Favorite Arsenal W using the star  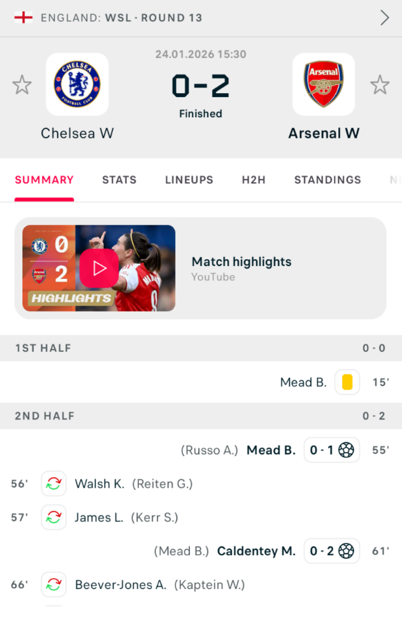(380, 84)
